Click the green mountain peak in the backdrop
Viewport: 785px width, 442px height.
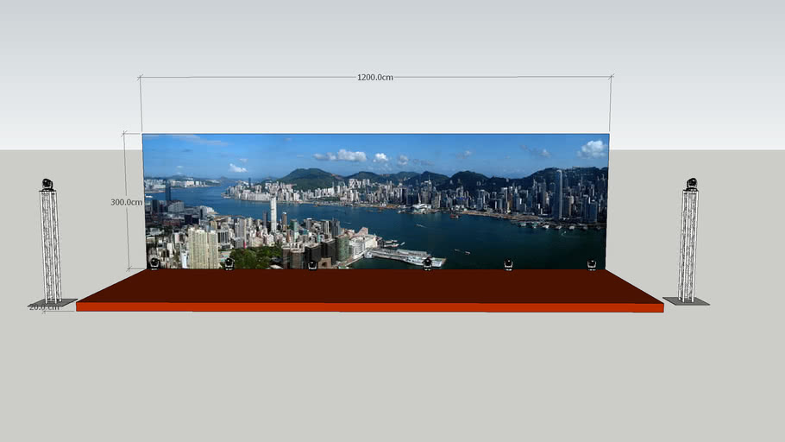[309, 175]
